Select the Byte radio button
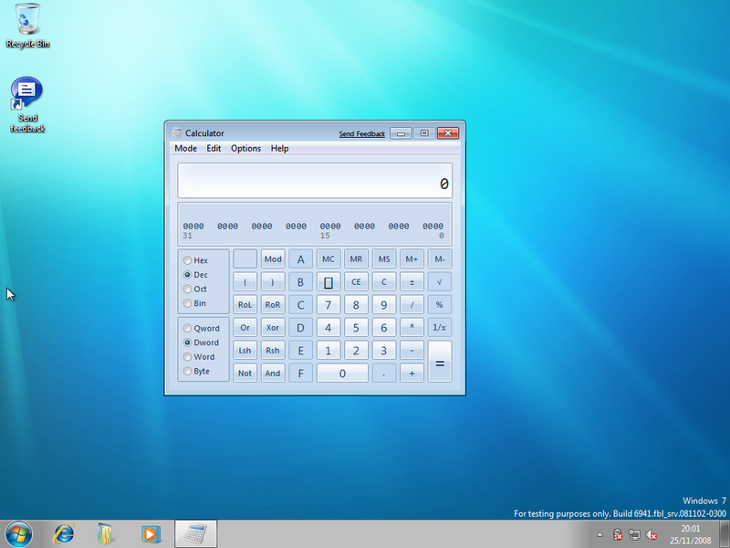 188,372
